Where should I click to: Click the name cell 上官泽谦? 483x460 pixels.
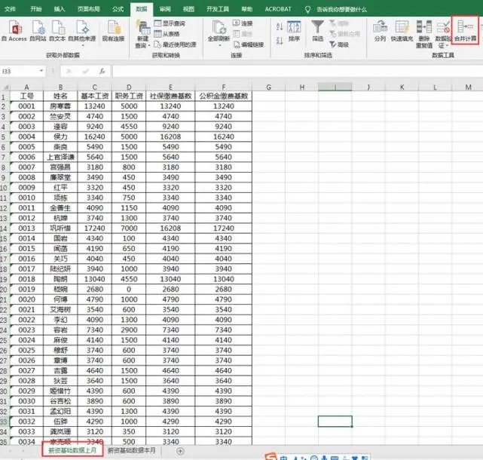pyautogui.click(x=60, y=157)
